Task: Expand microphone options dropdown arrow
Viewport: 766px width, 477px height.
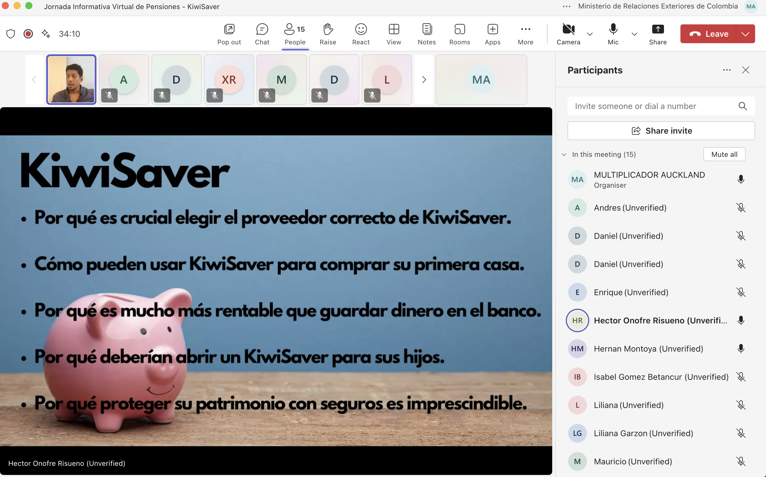Action: tap(634, 34)
